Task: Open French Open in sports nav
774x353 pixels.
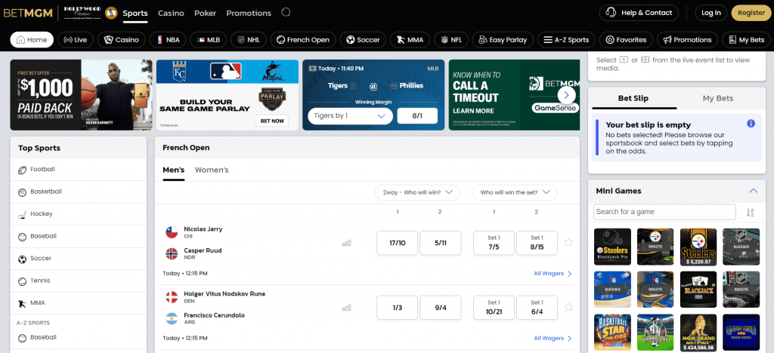Action: pos(303,40)
